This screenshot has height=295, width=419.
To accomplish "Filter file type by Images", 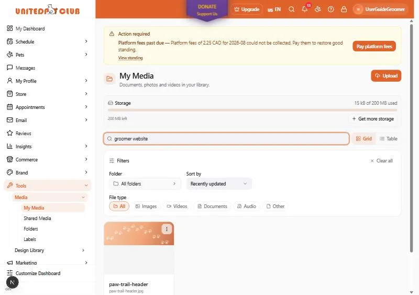I will (146, 206).
